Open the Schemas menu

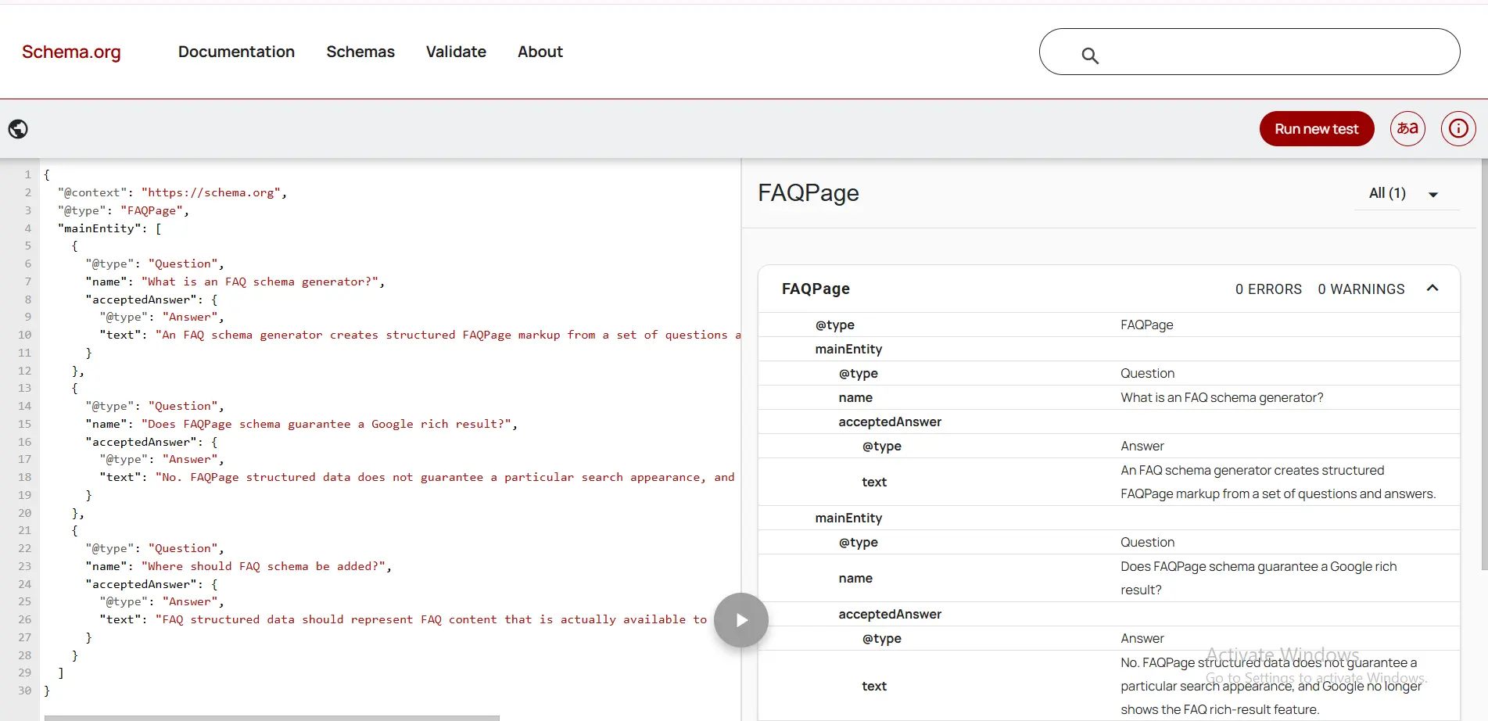click(360, 52)
